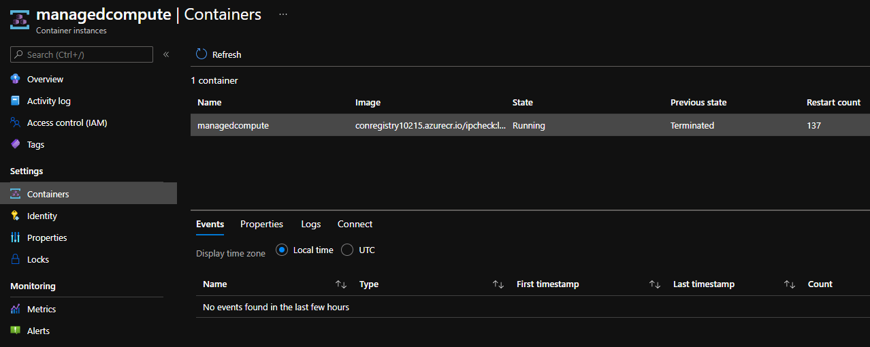Sort by First timestamp column arrows
This screenshot has width=870, height=347.
pyautogui.click(x=654, y=284)
